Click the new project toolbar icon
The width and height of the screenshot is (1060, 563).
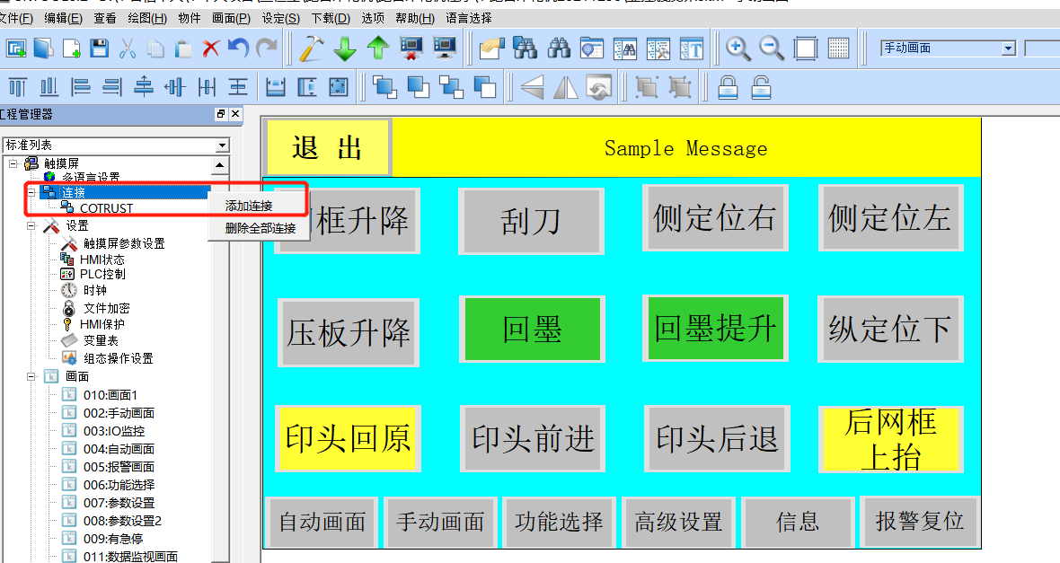(x=16, y=48)
